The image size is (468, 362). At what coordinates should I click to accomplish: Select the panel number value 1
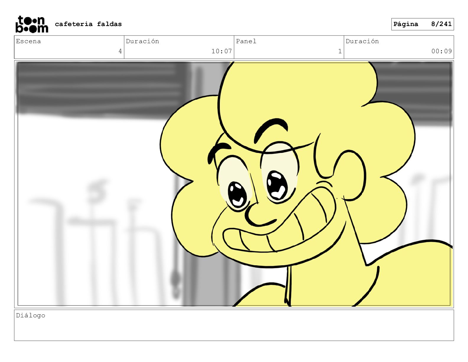pos(340,51)
